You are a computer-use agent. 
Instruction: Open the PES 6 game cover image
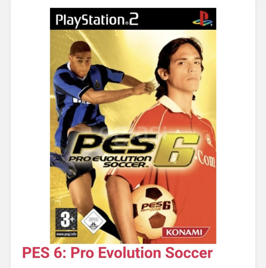(133, 126)
